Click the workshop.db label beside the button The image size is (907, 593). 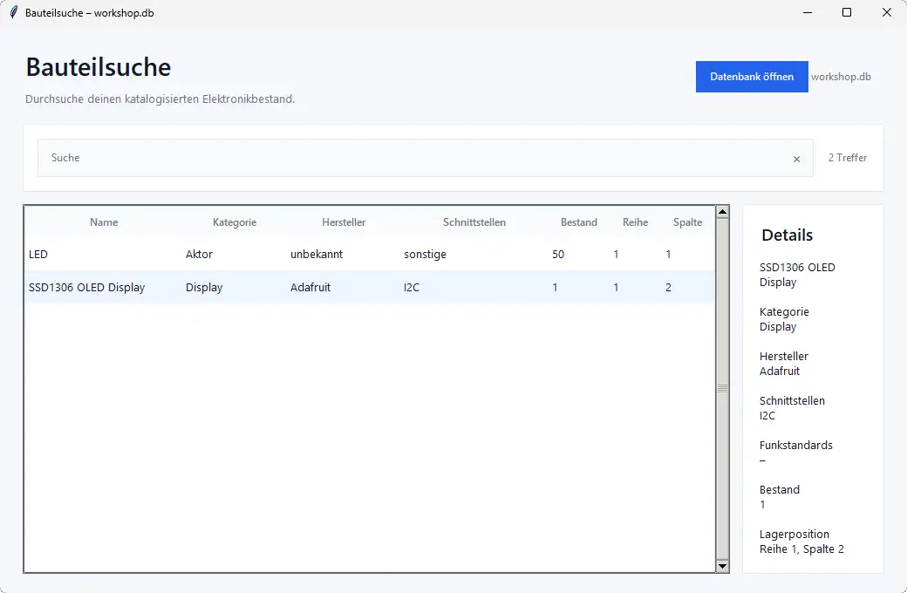[x=841, y=77]
